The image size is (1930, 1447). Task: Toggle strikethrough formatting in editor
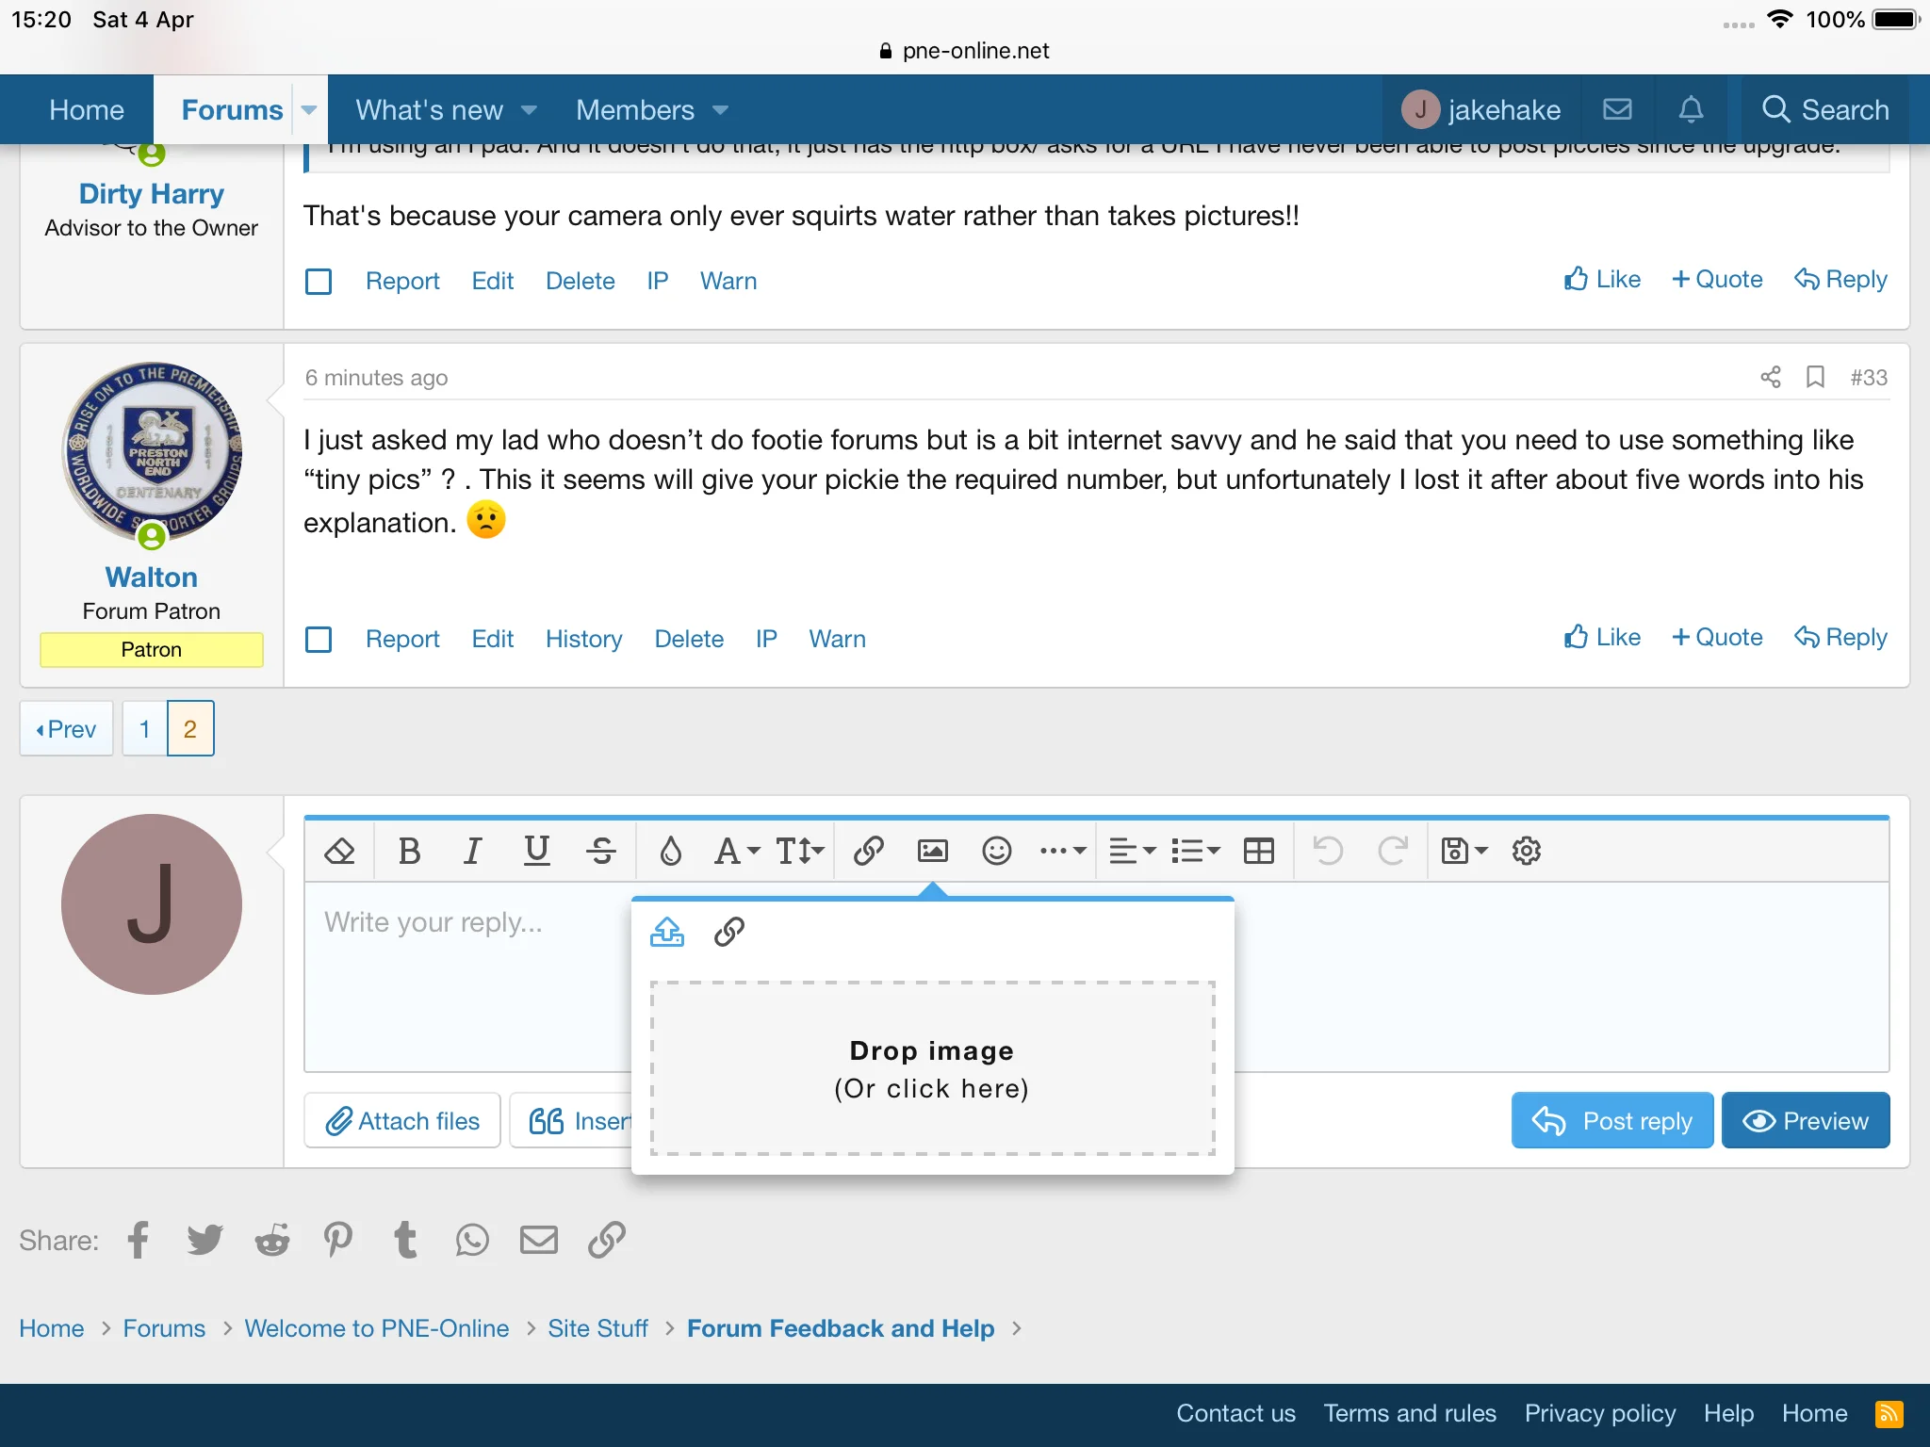tap(600, 851)
